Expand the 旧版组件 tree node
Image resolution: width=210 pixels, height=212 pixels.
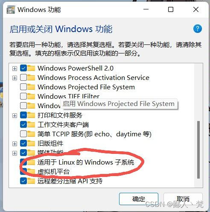[15, 144]
